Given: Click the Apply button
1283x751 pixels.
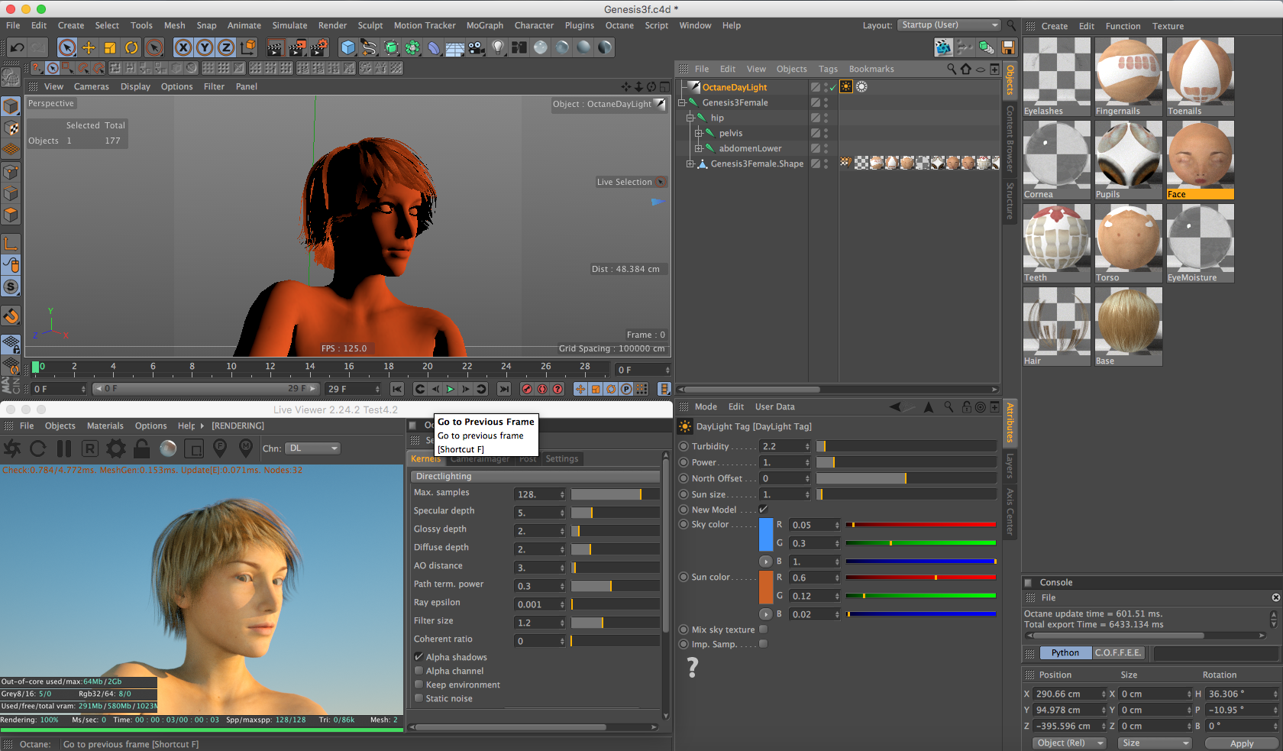Looking at the screenshot, I should pyautogui.click(x=1241, y=743).
